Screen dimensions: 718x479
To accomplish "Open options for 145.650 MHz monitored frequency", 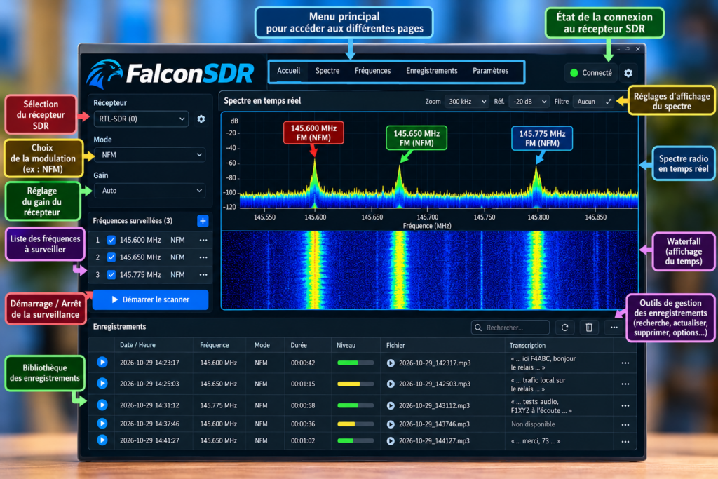I will 203,257.
